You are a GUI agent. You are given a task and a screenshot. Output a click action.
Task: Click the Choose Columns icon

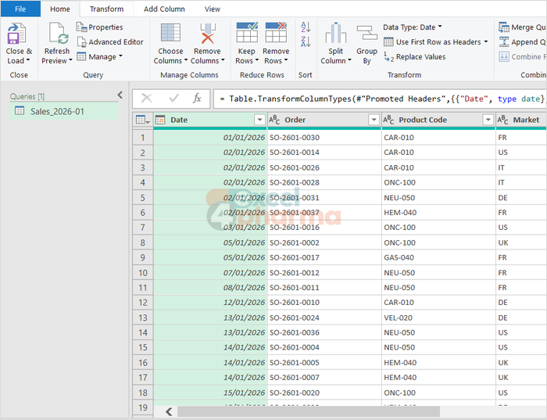[170, 33]
